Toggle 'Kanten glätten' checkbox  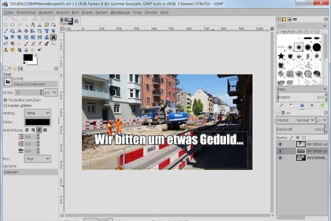tap(5, 105)
